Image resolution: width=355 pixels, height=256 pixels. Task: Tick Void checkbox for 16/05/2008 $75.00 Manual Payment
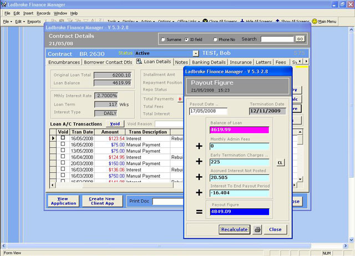(63, 144)
